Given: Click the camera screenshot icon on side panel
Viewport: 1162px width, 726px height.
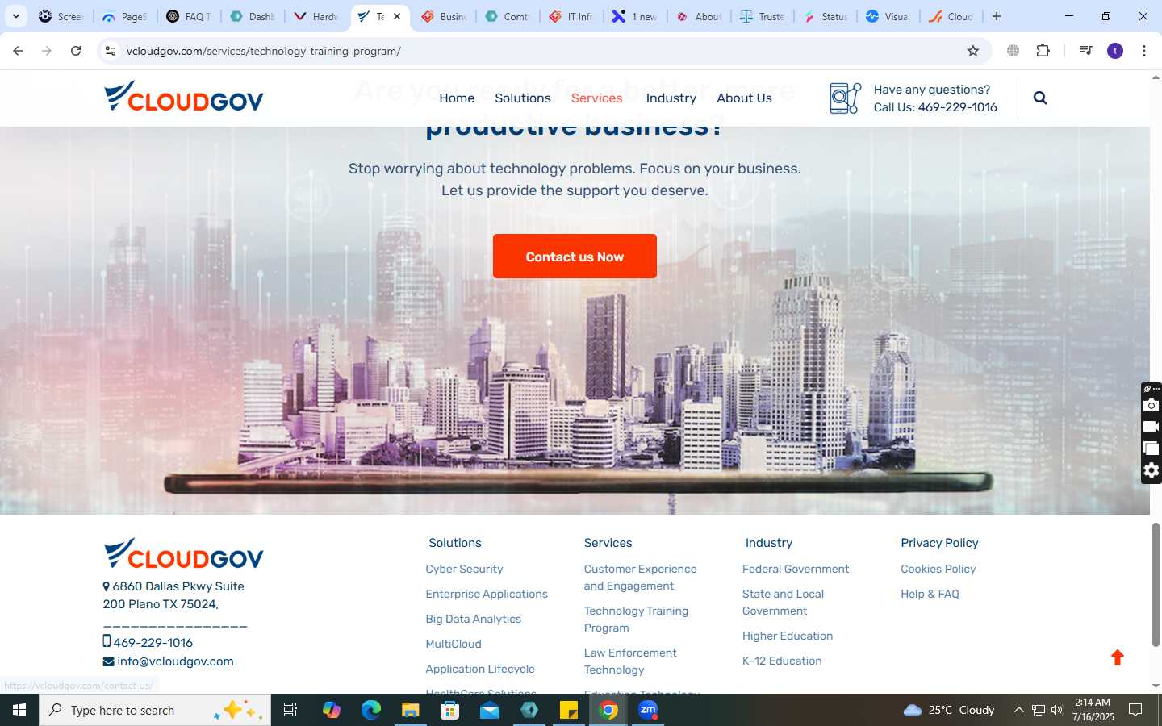Looking at the screenshot, I should (1152, 405).
